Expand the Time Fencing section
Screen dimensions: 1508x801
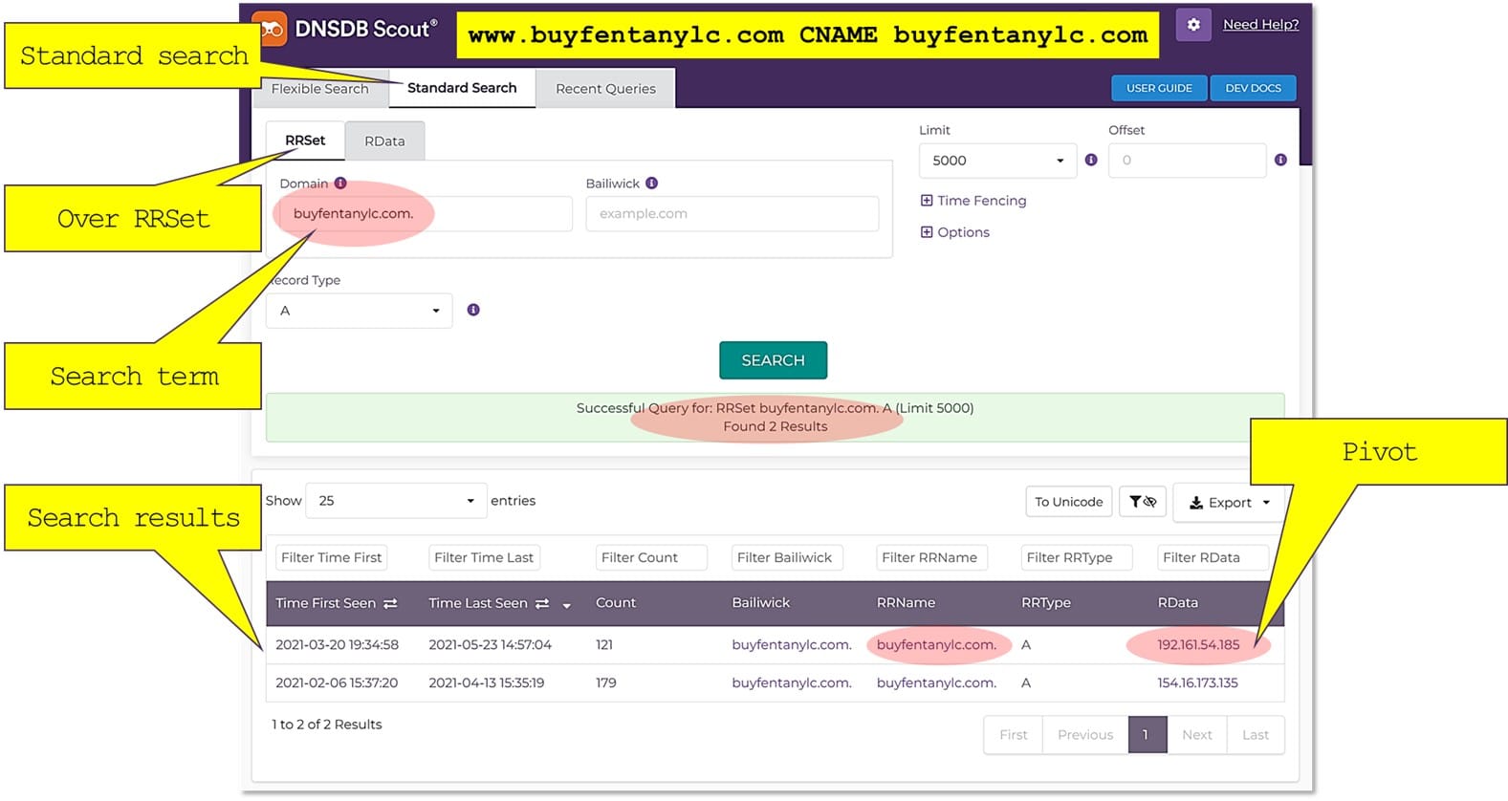coord(973,201)
